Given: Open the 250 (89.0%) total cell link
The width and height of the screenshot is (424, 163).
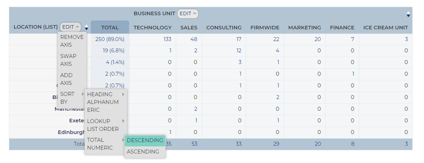Looking at the screenshot, I should 110,39.
